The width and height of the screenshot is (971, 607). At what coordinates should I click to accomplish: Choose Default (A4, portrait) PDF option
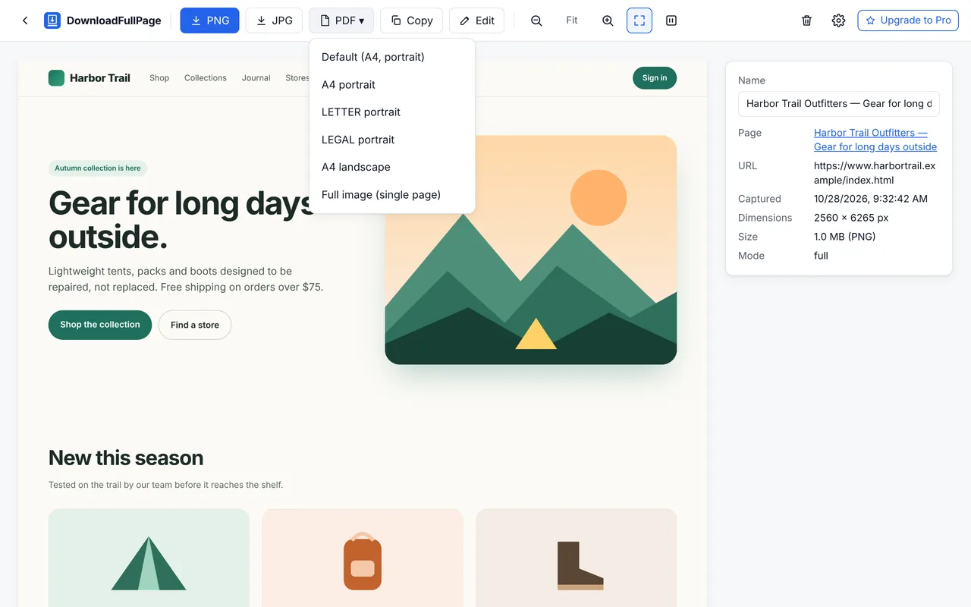pos(392,57)
